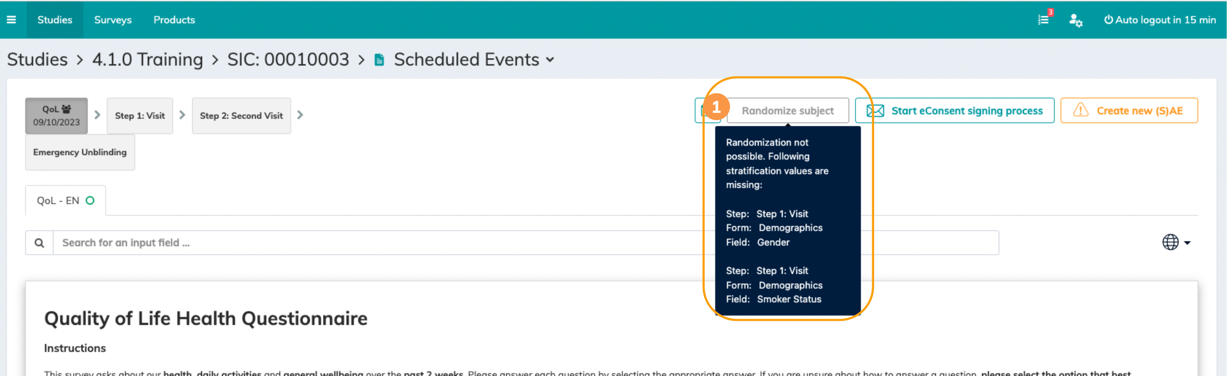Expand the Scheduled Events dropdown arrow
Screen dimensions: 1227x376
550,60
